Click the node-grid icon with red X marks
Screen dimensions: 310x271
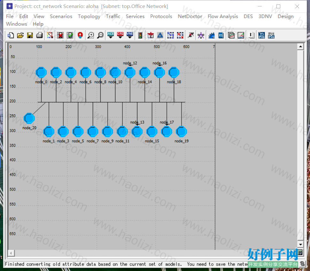(x=180, y=35)
